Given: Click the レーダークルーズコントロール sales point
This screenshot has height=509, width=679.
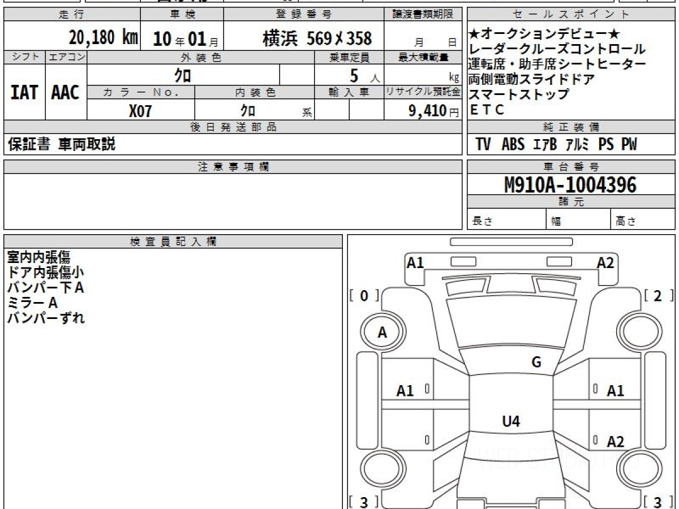Looking at the screenshot, I should click(x=557, y=50).
